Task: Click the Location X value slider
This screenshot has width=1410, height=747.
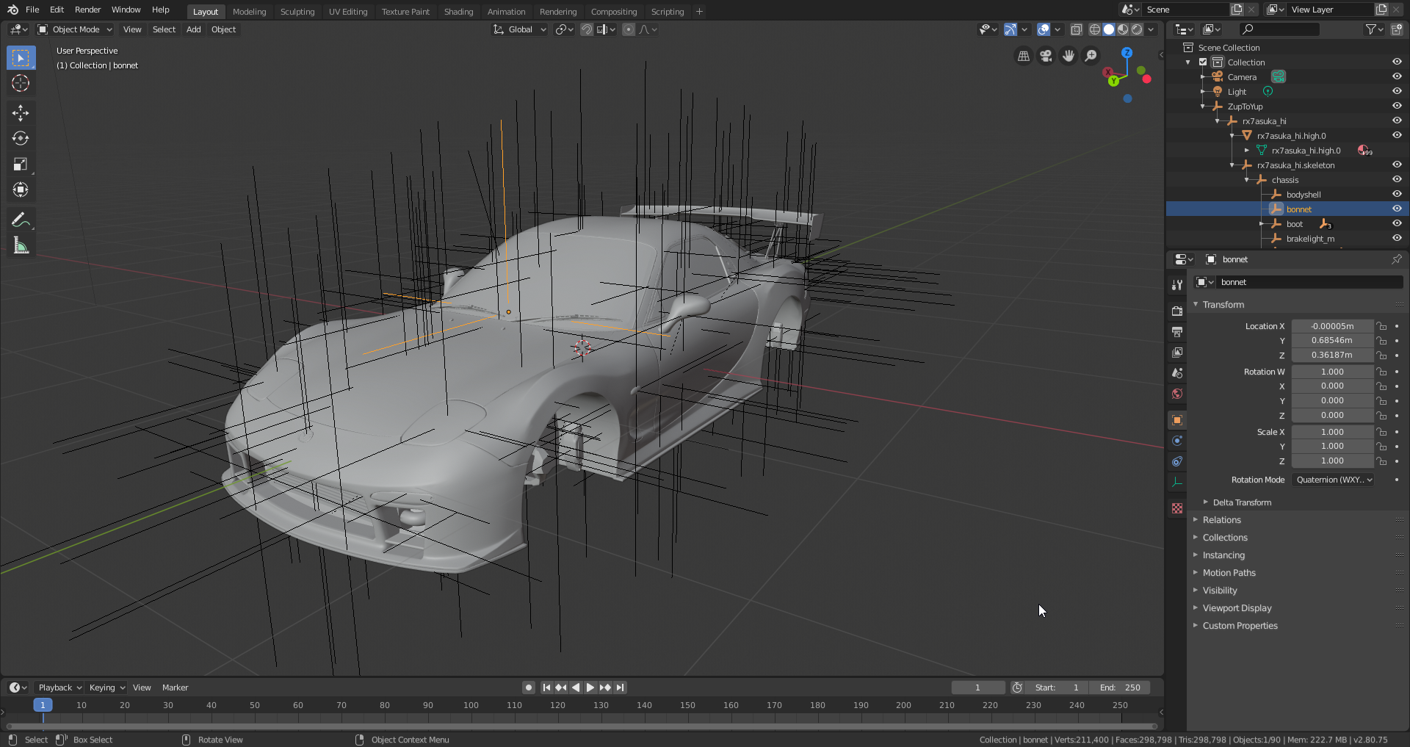Action: click(x=1332, y=326)
